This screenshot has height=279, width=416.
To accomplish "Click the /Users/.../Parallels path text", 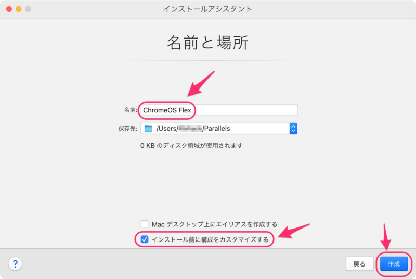I will [193, 129].
